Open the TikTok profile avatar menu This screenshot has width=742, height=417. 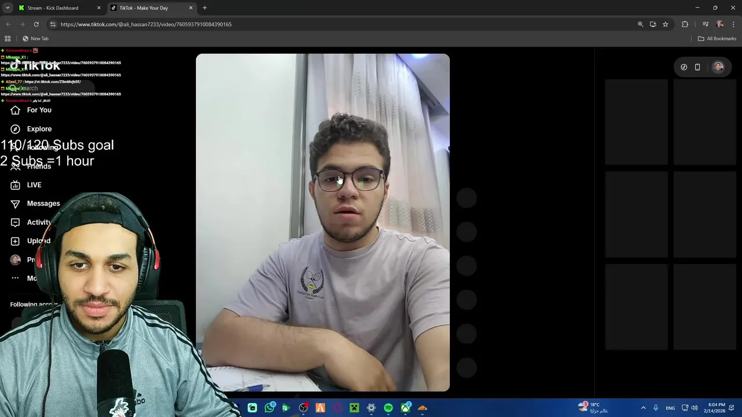(718, 67)
